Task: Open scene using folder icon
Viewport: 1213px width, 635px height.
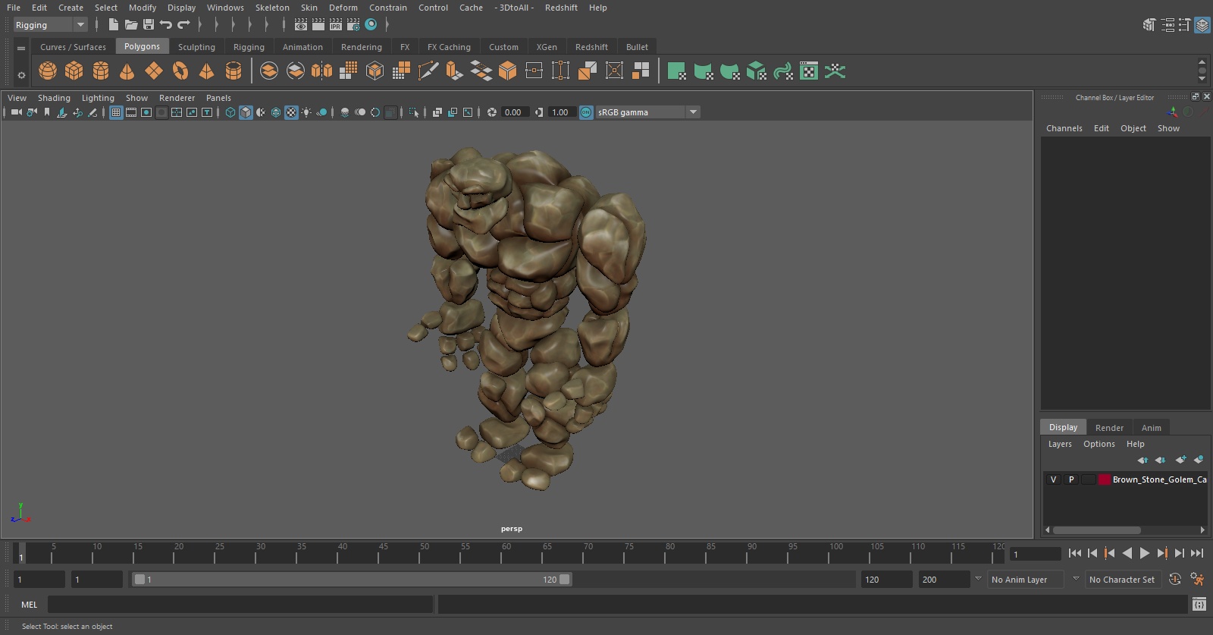Action: click(130, 25)
